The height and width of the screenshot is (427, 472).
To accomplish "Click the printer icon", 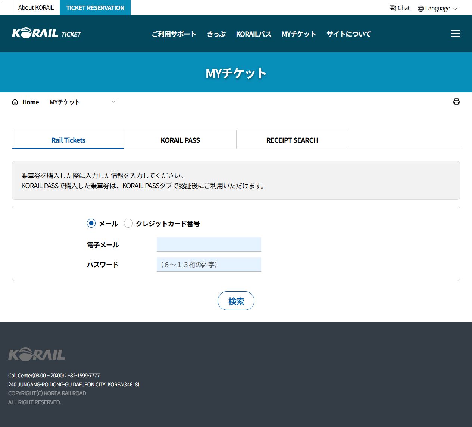I will click(x=456, y=102).
